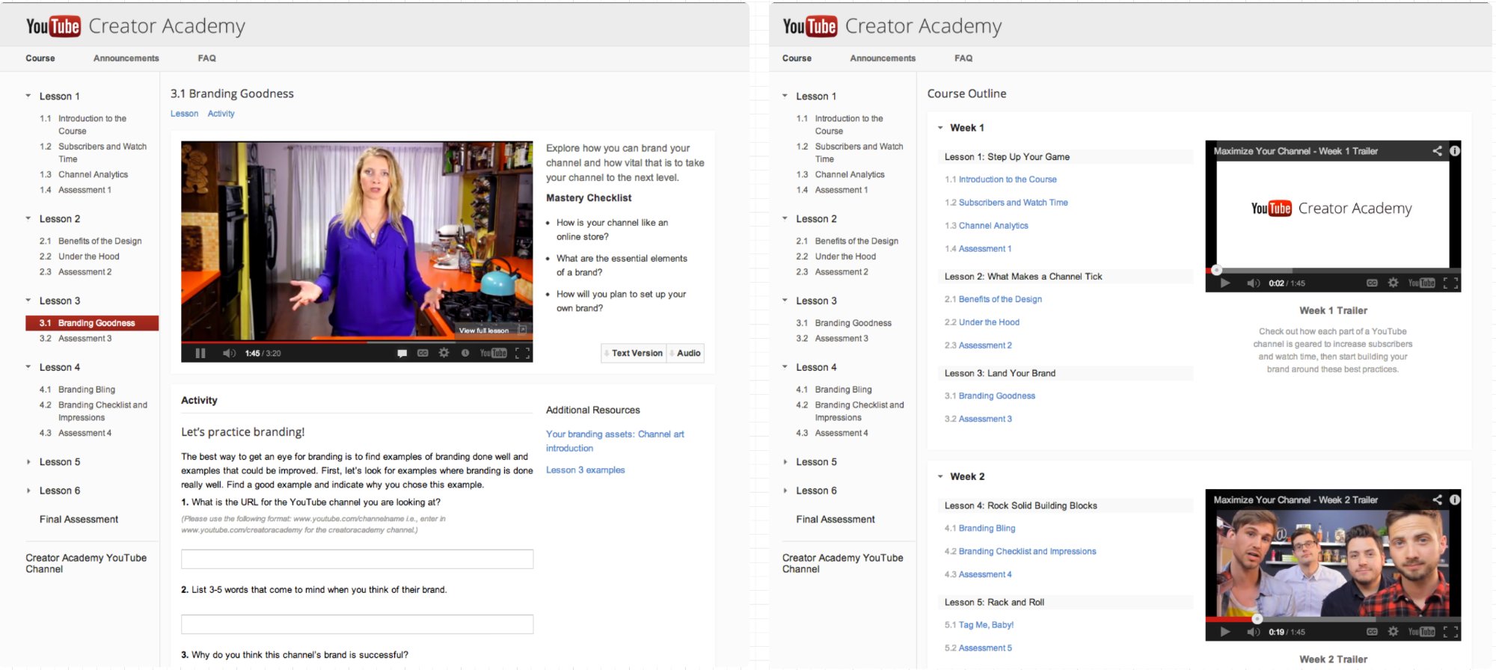1496x670 pixels.
Task: Collapse the Week 1 outline section
Action: (x=940, y=128)
